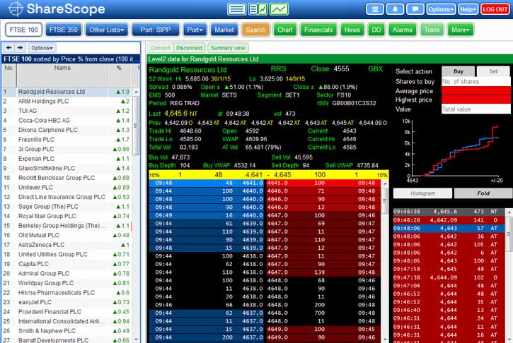Go back using the left arrow
This screenshot has width=513, height=343.
8,47
